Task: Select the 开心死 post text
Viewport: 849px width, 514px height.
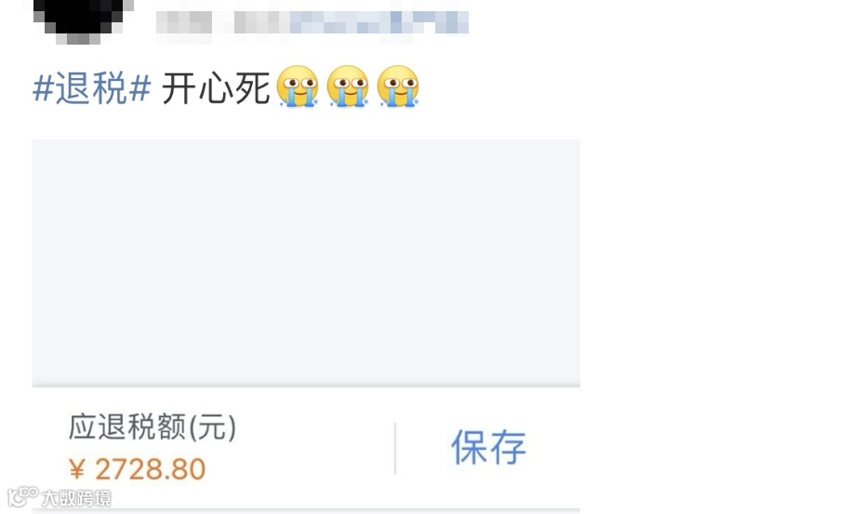Action: (x=216, y=88)
